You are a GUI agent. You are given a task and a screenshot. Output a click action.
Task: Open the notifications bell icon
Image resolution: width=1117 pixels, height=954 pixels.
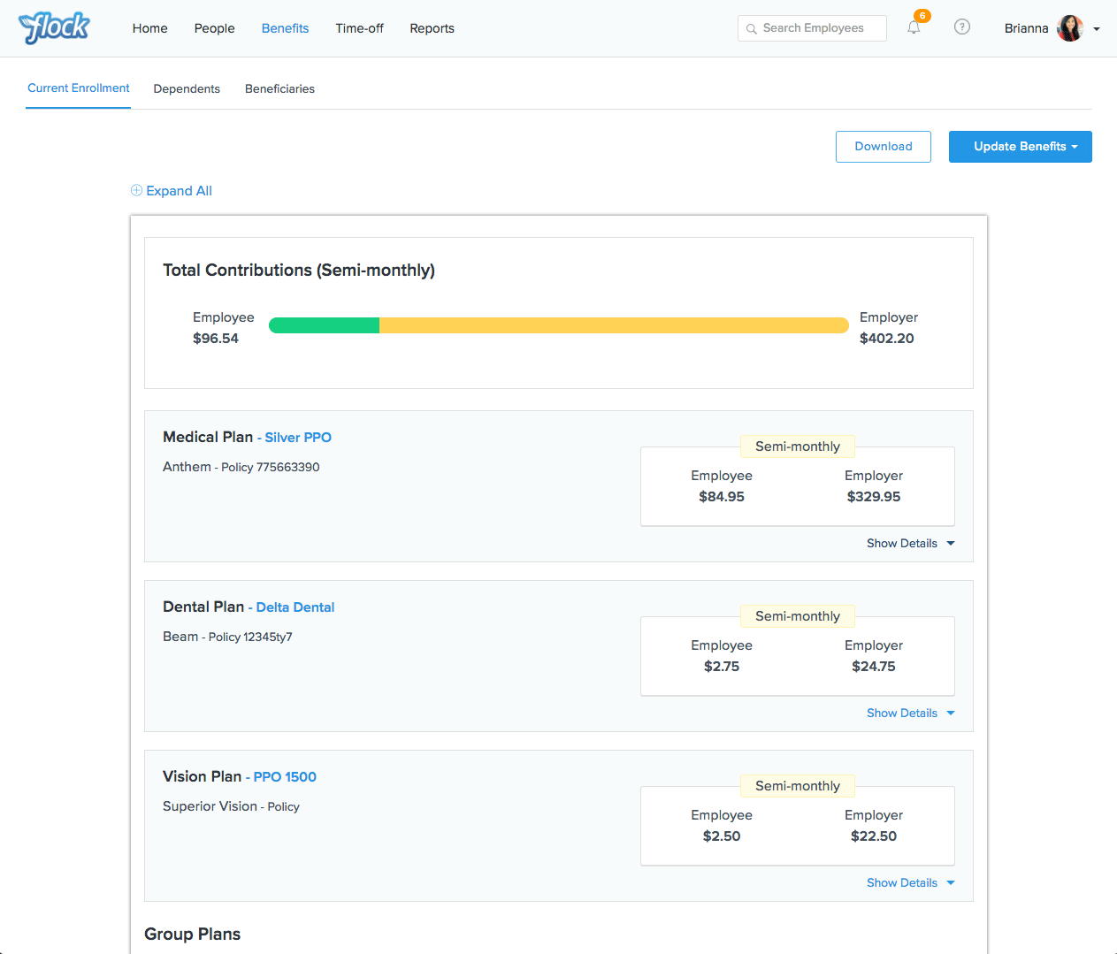(914, 27)
